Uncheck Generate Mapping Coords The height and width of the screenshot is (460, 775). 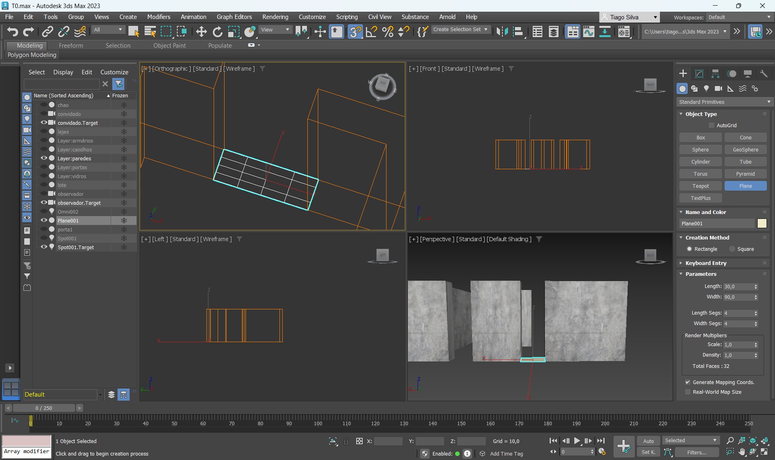click(x=688, y=382)
